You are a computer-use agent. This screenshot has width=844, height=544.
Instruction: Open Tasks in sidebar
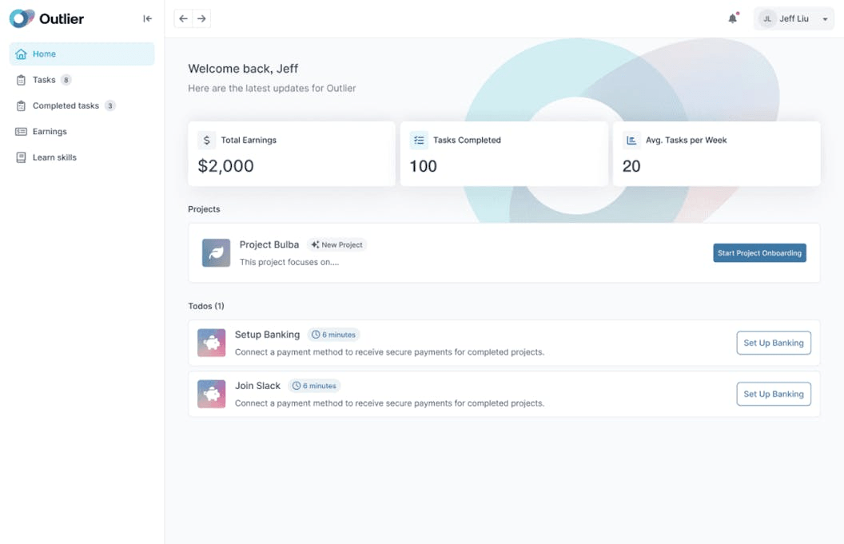coord(82,80)
